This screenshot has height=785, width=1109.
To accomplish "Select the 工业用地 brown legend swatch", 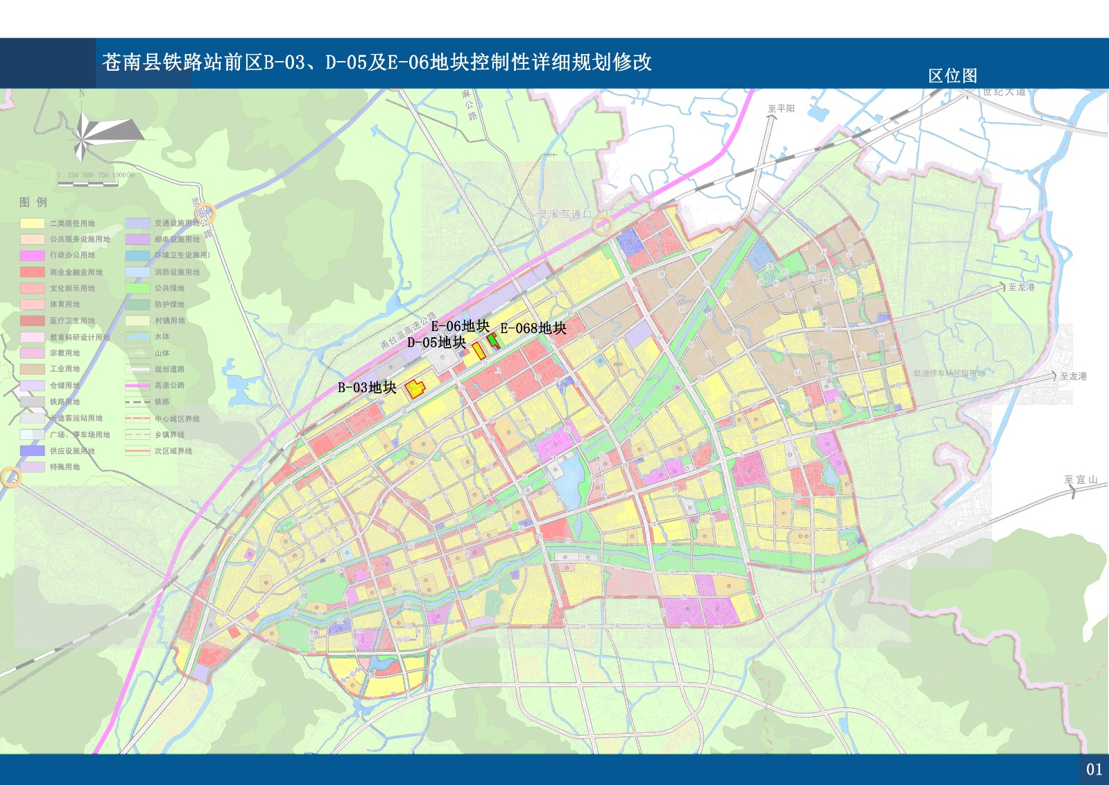I will 33,369.
